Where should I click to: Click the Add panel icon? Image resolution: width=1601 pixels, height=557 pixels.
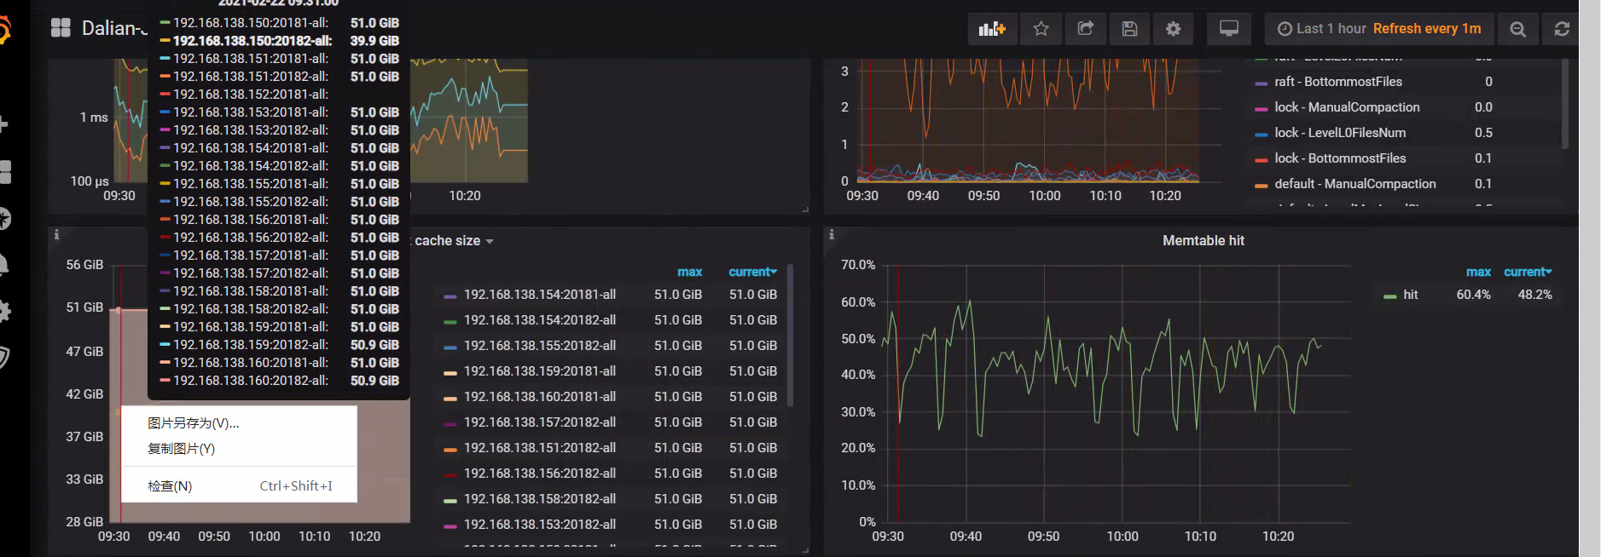pos(992,29)
